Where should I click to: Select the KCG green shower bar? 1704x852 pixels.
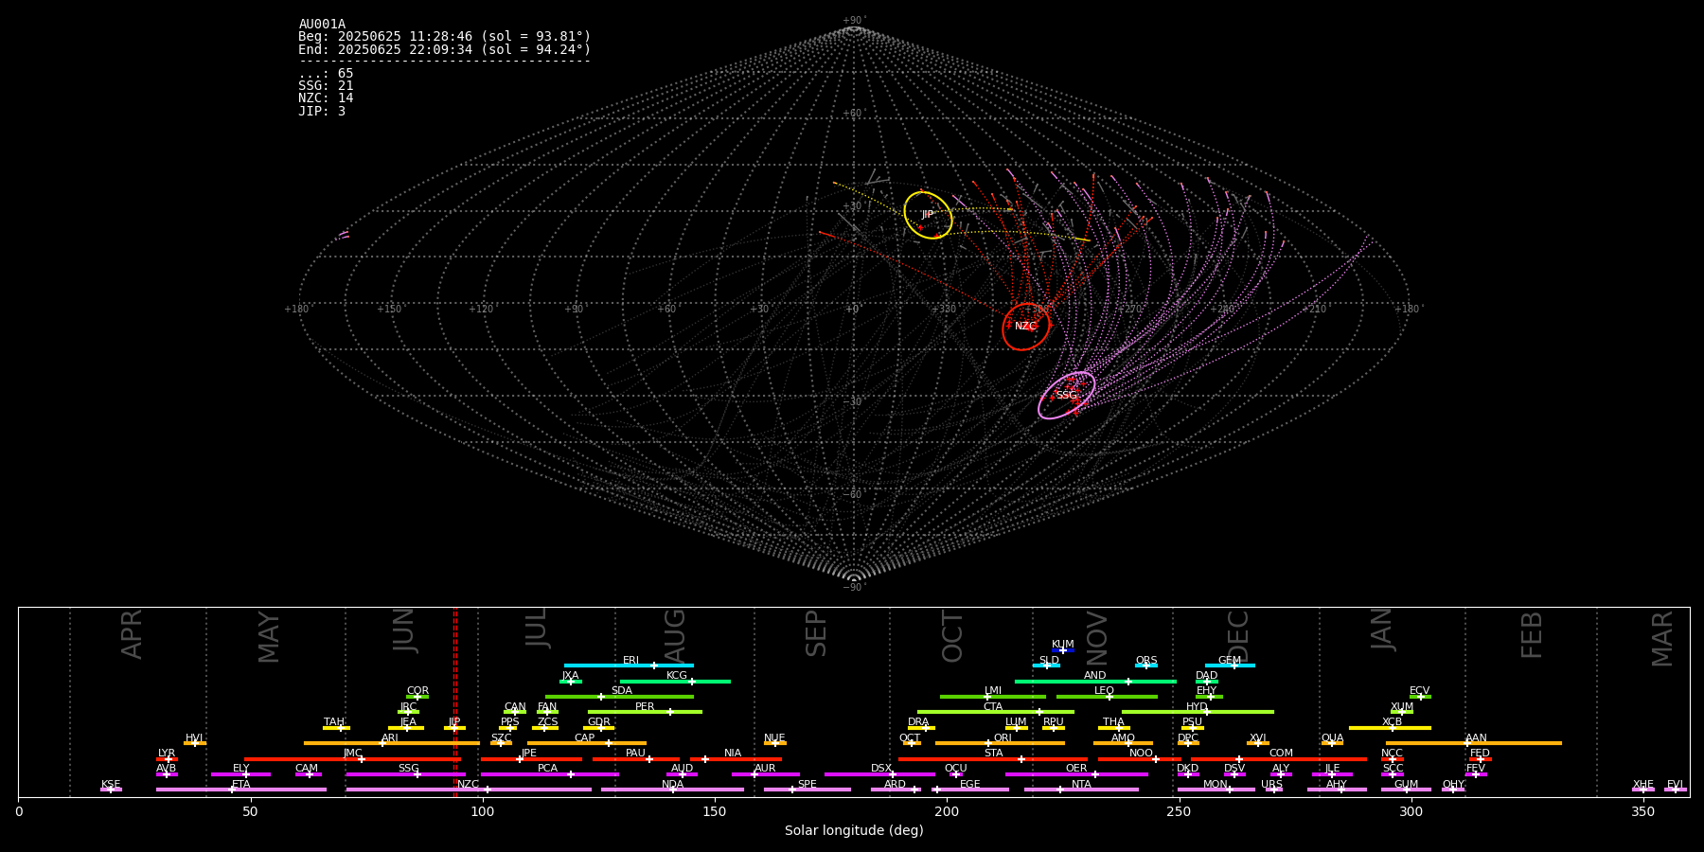(x=675, y=681)
